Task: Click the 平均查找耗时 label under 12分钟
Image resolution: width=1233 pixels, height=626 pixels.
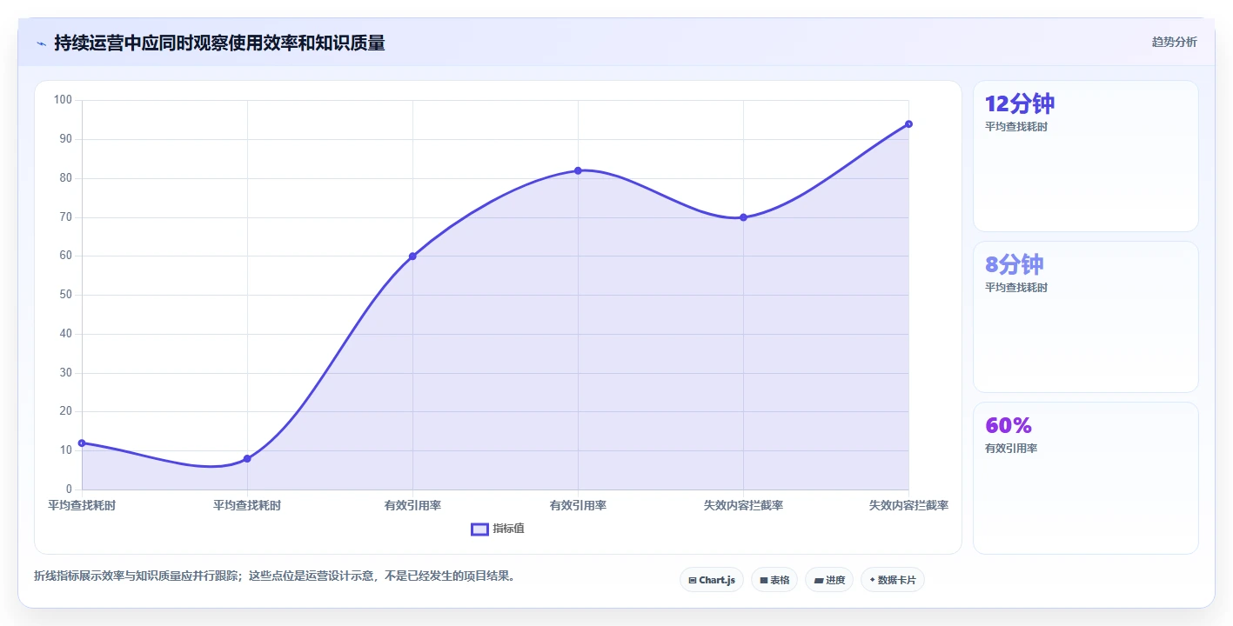Action: tap(1016, 127)
